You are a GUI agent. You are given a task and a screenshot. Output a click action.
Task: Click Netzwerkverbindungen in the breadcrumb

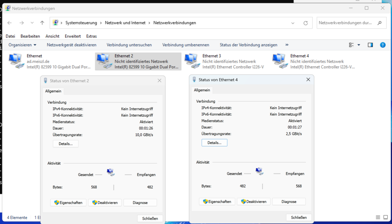174,23
